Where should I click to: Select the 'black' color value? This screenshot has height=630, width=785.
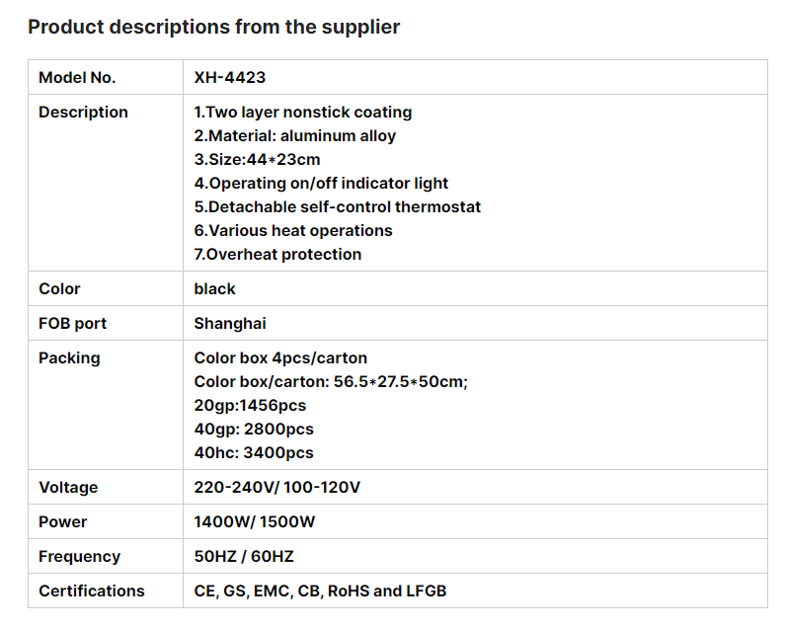(x=215, y=289)
